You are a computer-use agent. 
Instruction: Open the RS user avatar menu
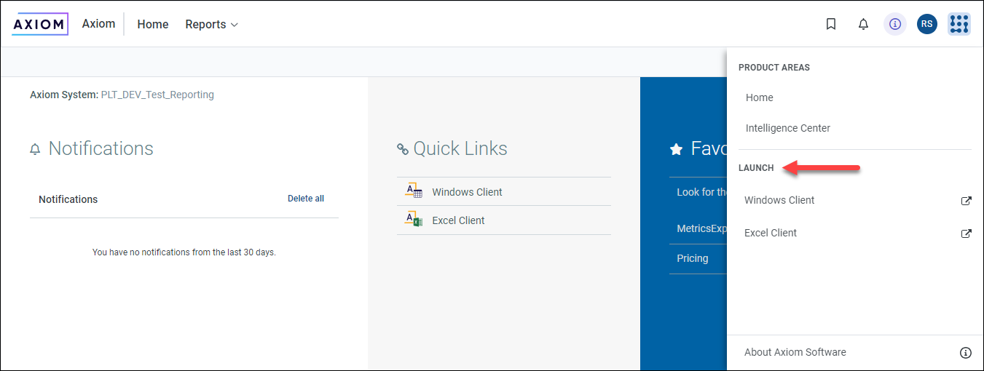tap(926, 24)
